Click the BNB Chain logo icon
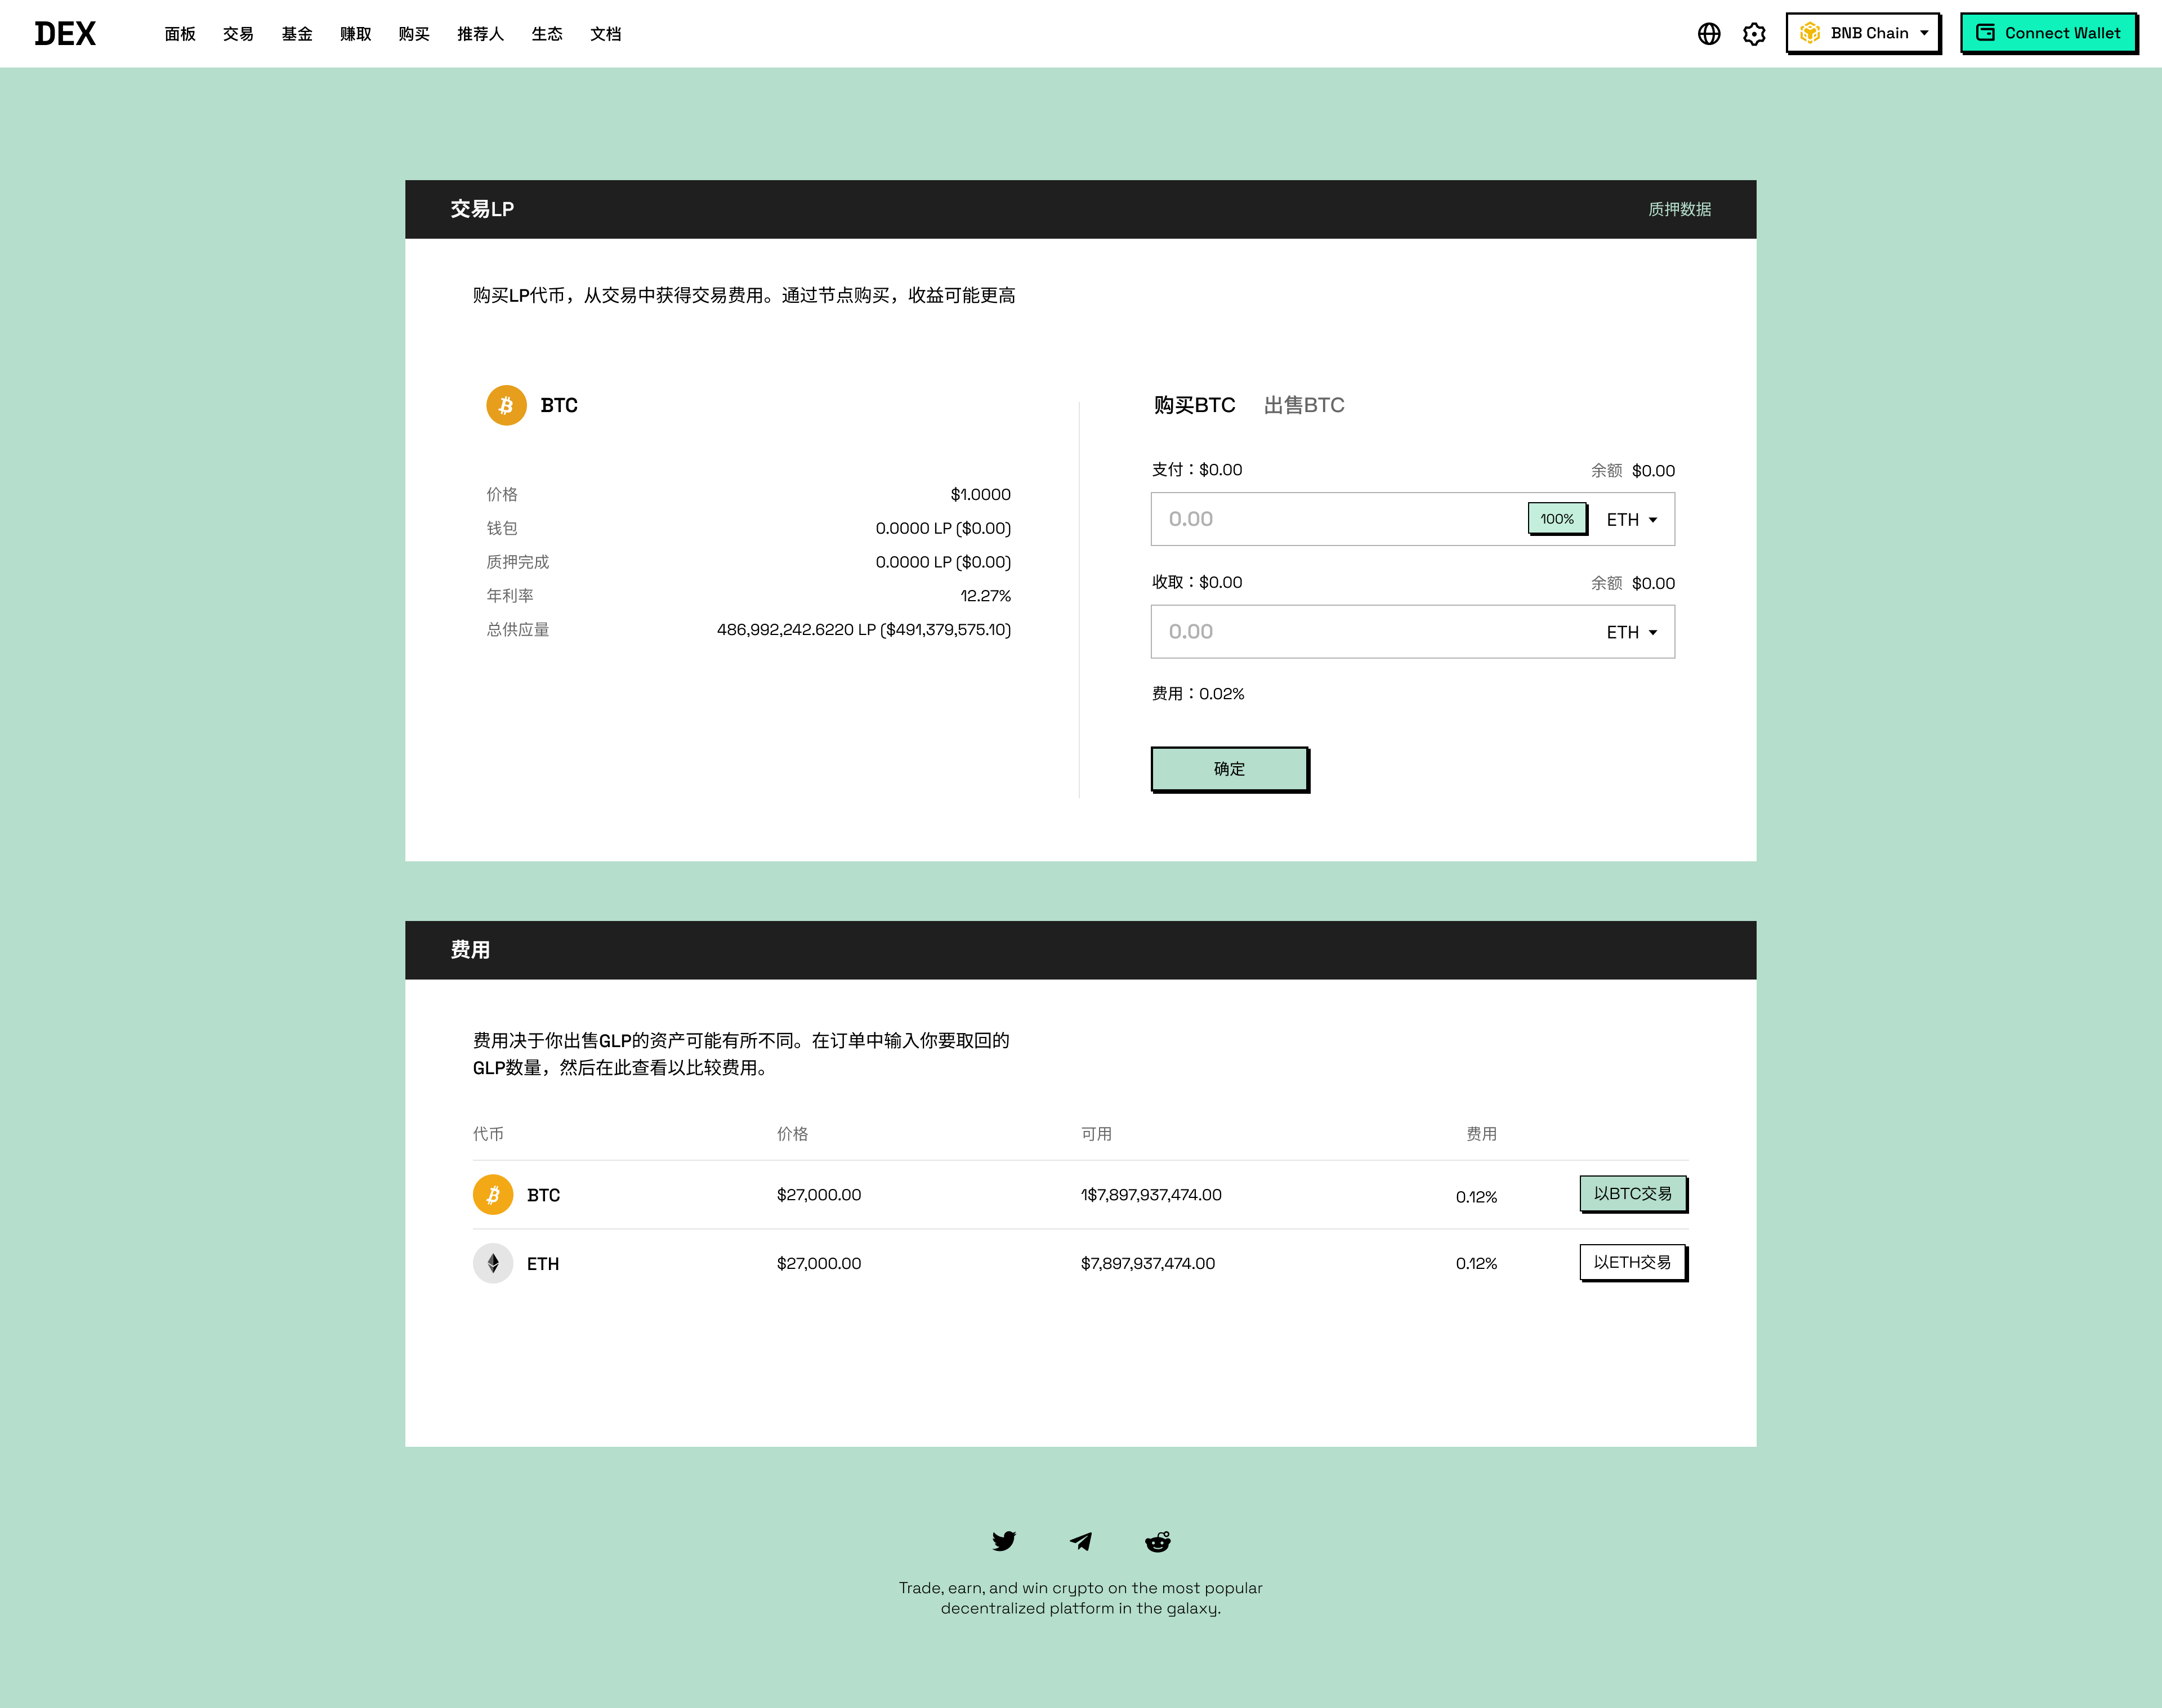 pyautogui.click(x=1810, y=33)
